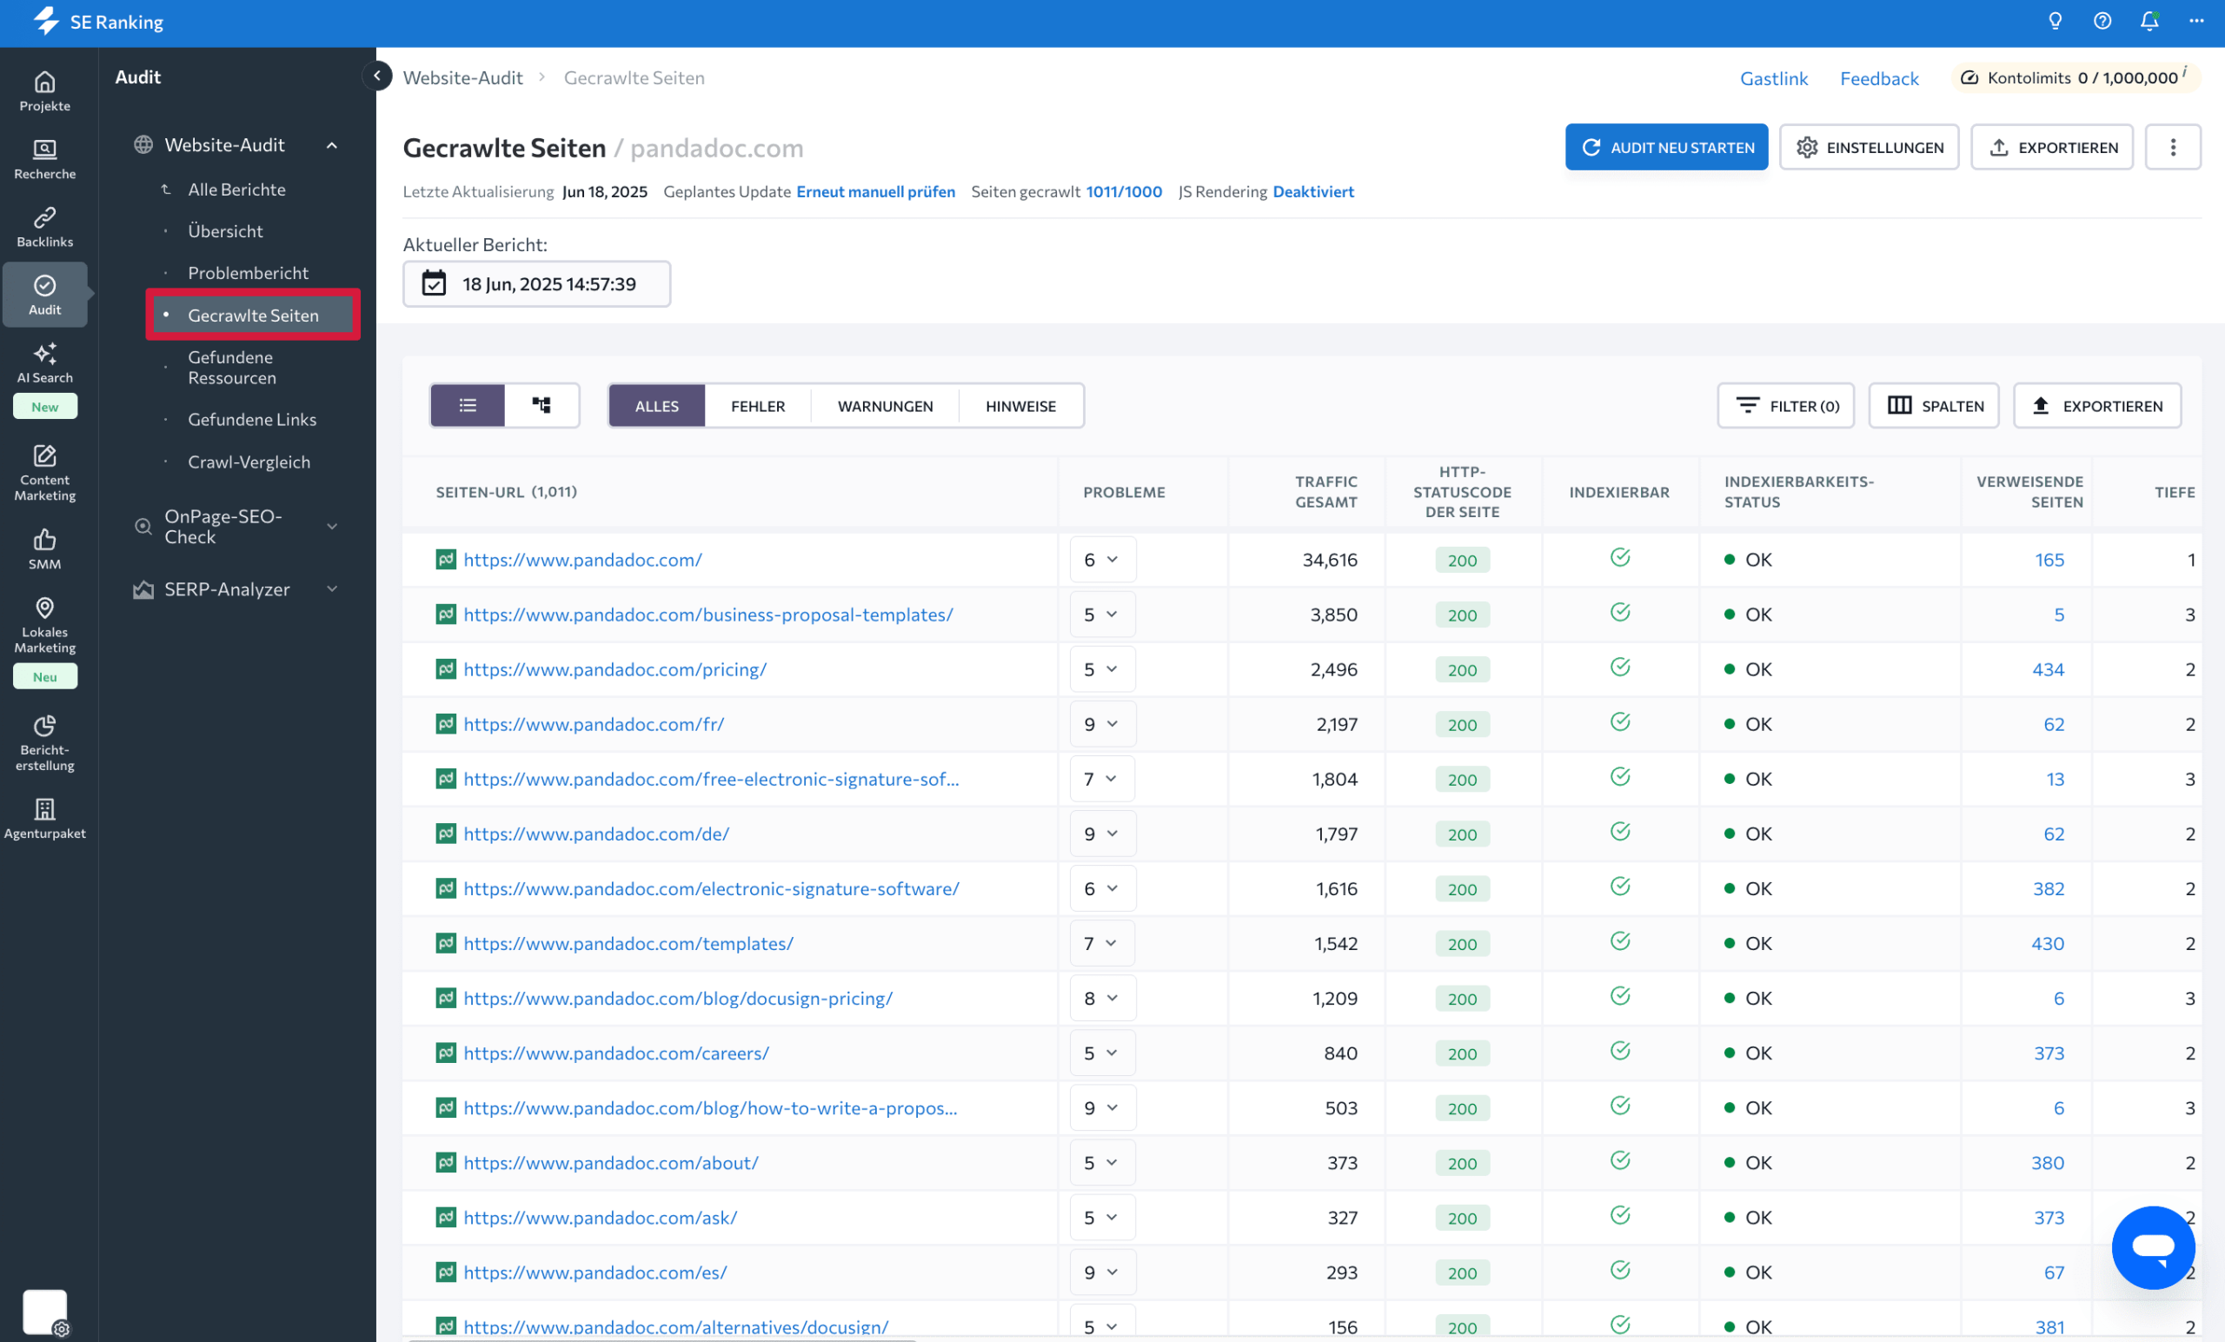Open the notifications bell icon
This screenshot has height=1342, width=2225.
tap(2149, 22)
